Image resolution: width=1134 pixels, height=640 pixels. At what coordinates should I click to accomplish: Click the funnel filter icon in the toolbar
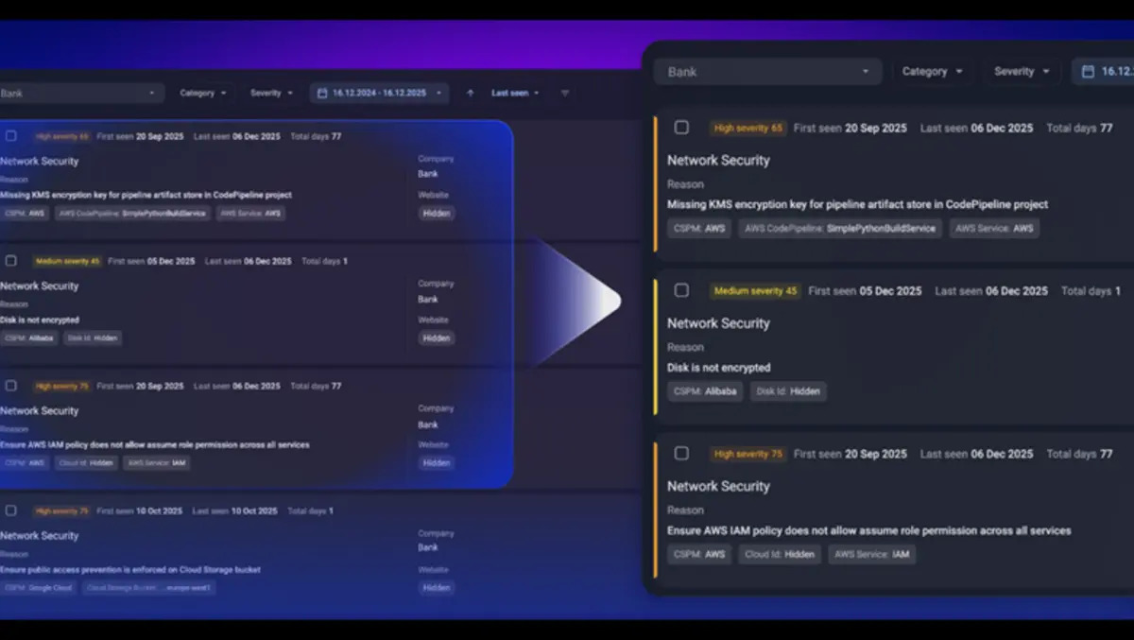coord(565,94)
